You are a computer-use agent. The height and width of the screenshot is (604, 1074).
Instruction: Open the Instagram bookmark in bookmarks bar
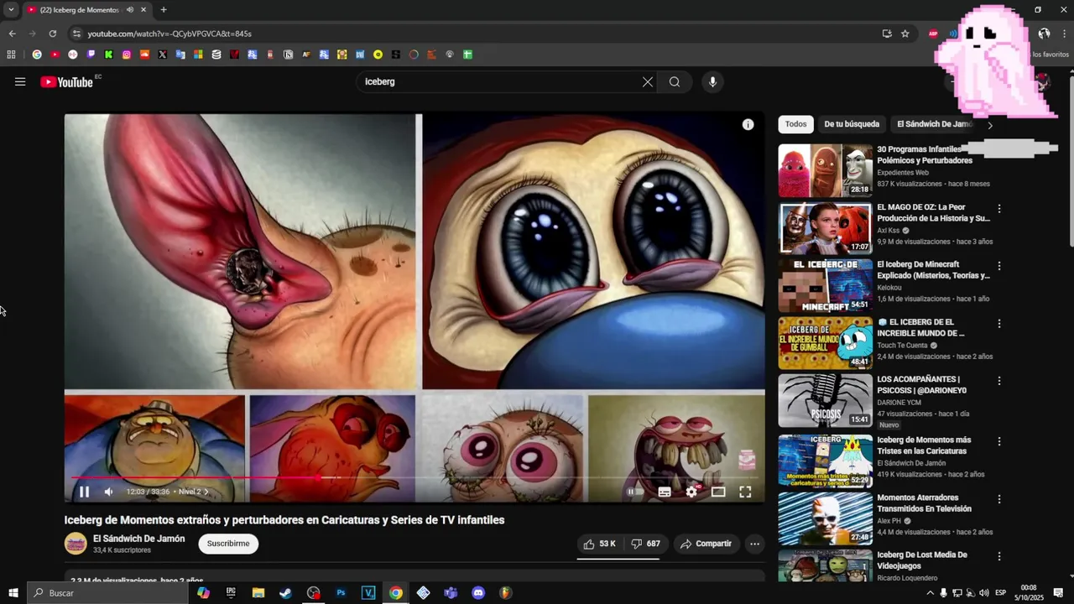tap(127, 55)
